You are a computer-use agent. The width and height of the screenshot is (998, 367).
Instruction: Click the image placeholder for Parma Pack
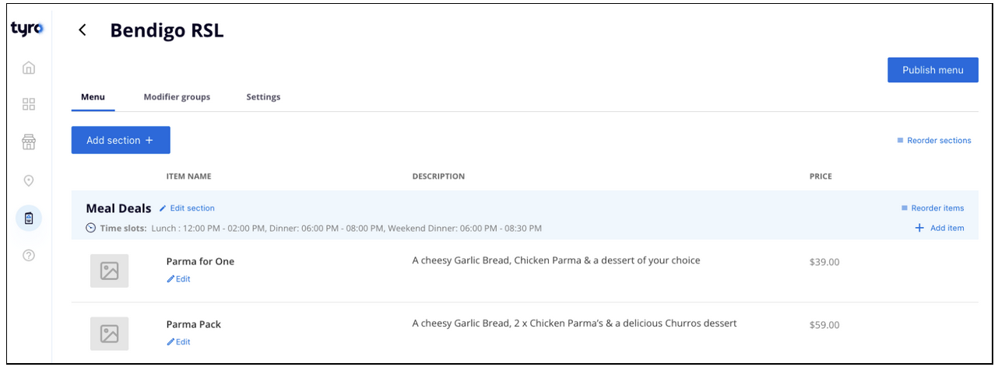tap(109, 334)
